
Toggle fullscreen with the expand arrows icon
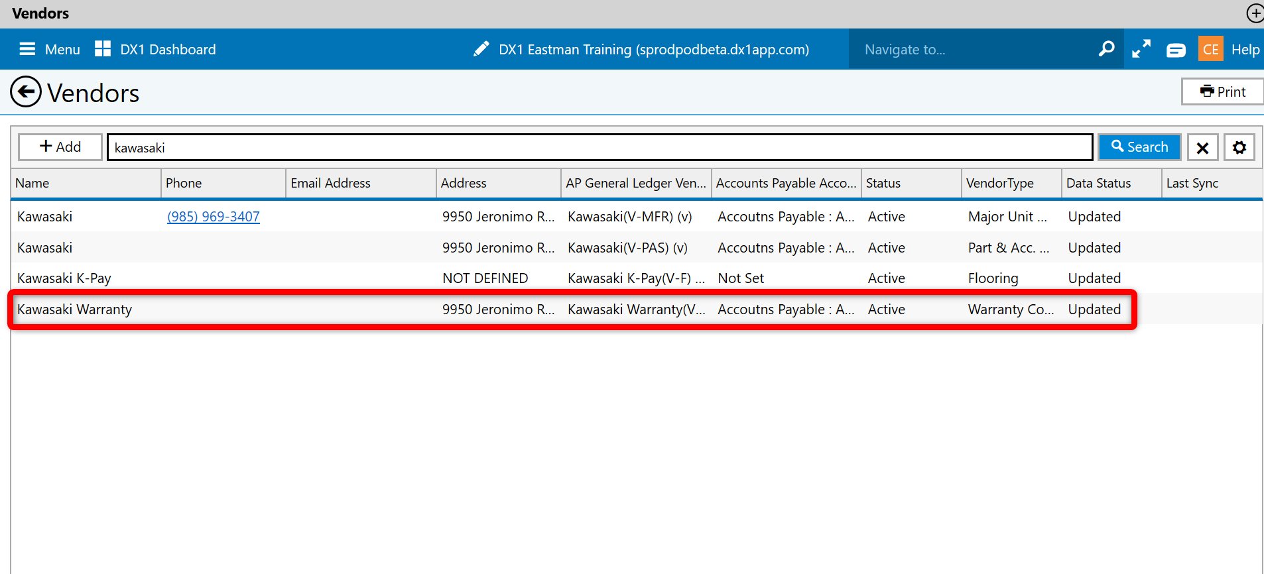coord(1141,49)
